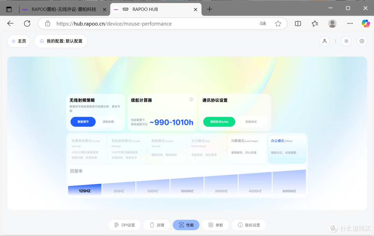The image size is (374, 236).
Task: Click the translate page icon
Action: [263, 23]
